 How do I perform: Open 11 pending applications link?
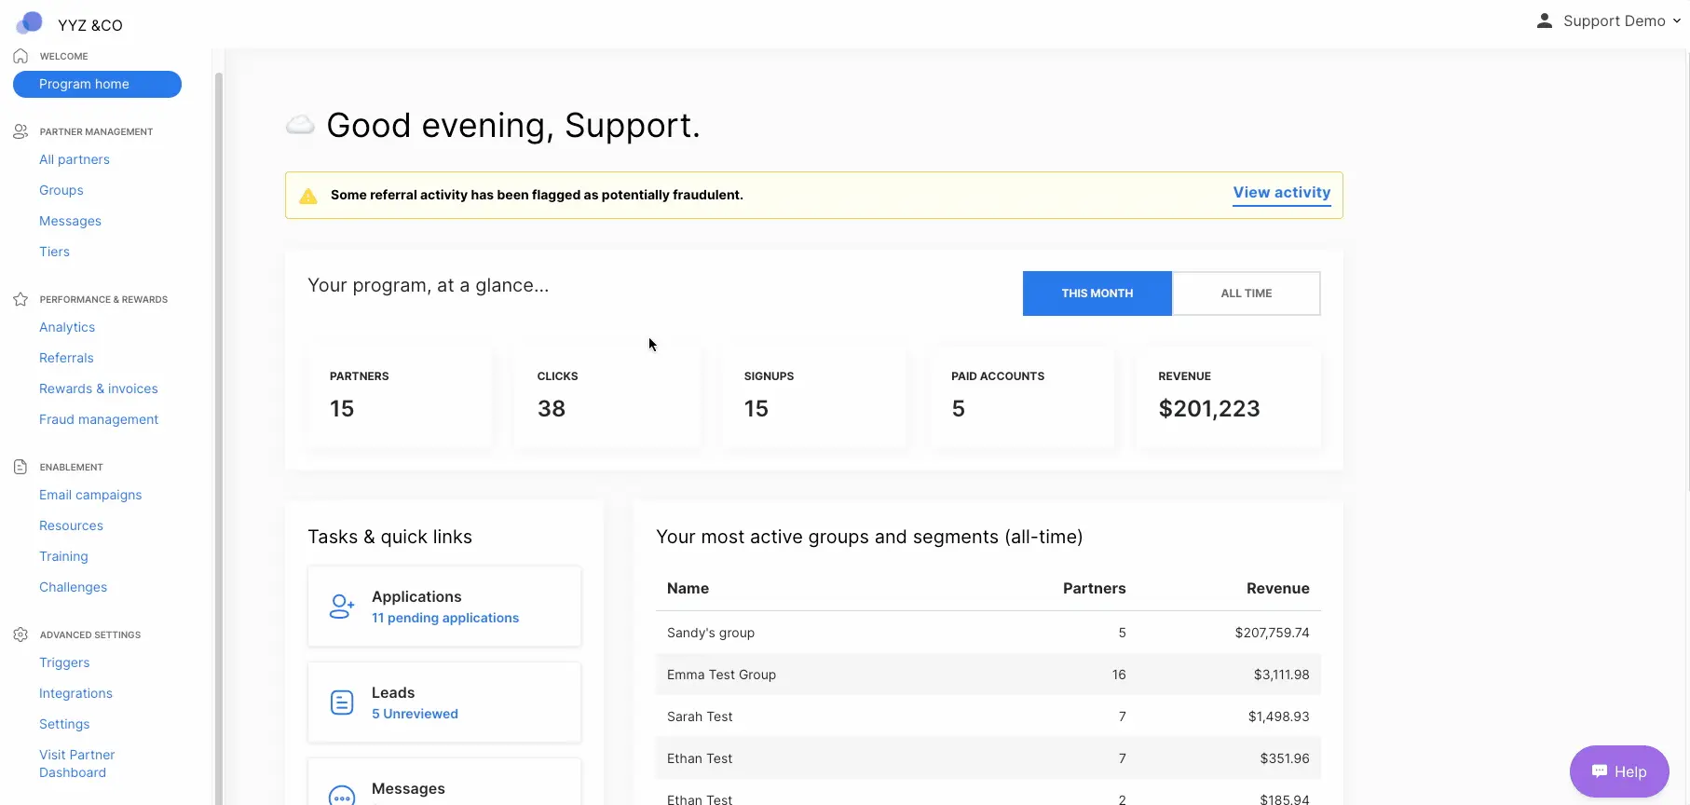(444, 618)
